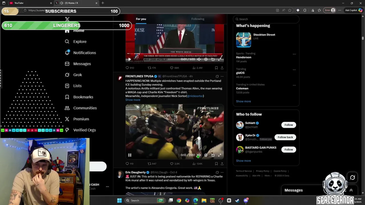365x205 pixels.
Task: Share the FRONTLINES TPUSA post
Action: [x=222, y=164]
